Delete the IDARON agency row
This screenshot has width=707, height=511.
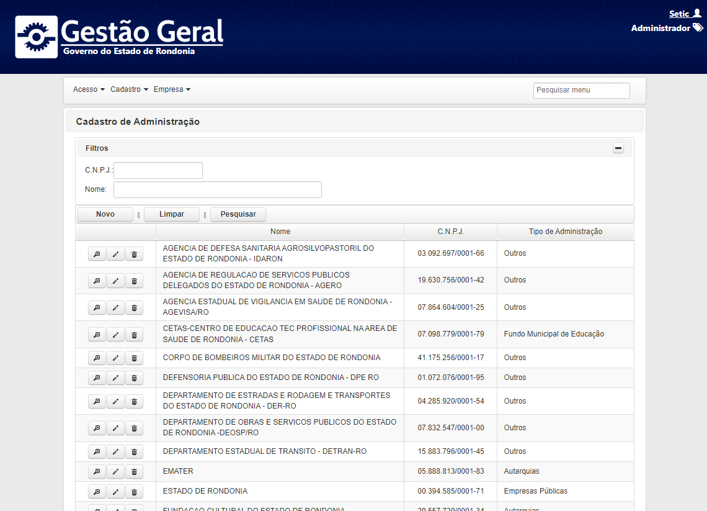tap(134, 254)
